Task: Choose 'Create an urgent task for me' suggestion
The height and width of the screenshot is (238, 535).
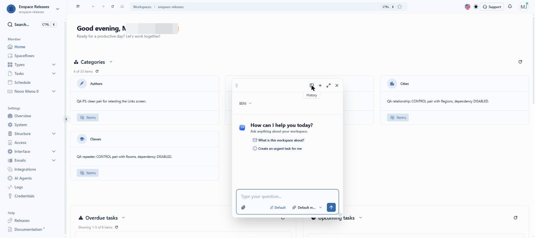Action: (x=277, y=149)
